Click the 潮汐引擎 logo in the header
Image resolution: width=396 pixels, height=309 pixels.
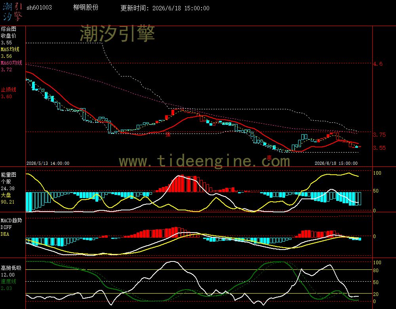click(x=13, y=12)
